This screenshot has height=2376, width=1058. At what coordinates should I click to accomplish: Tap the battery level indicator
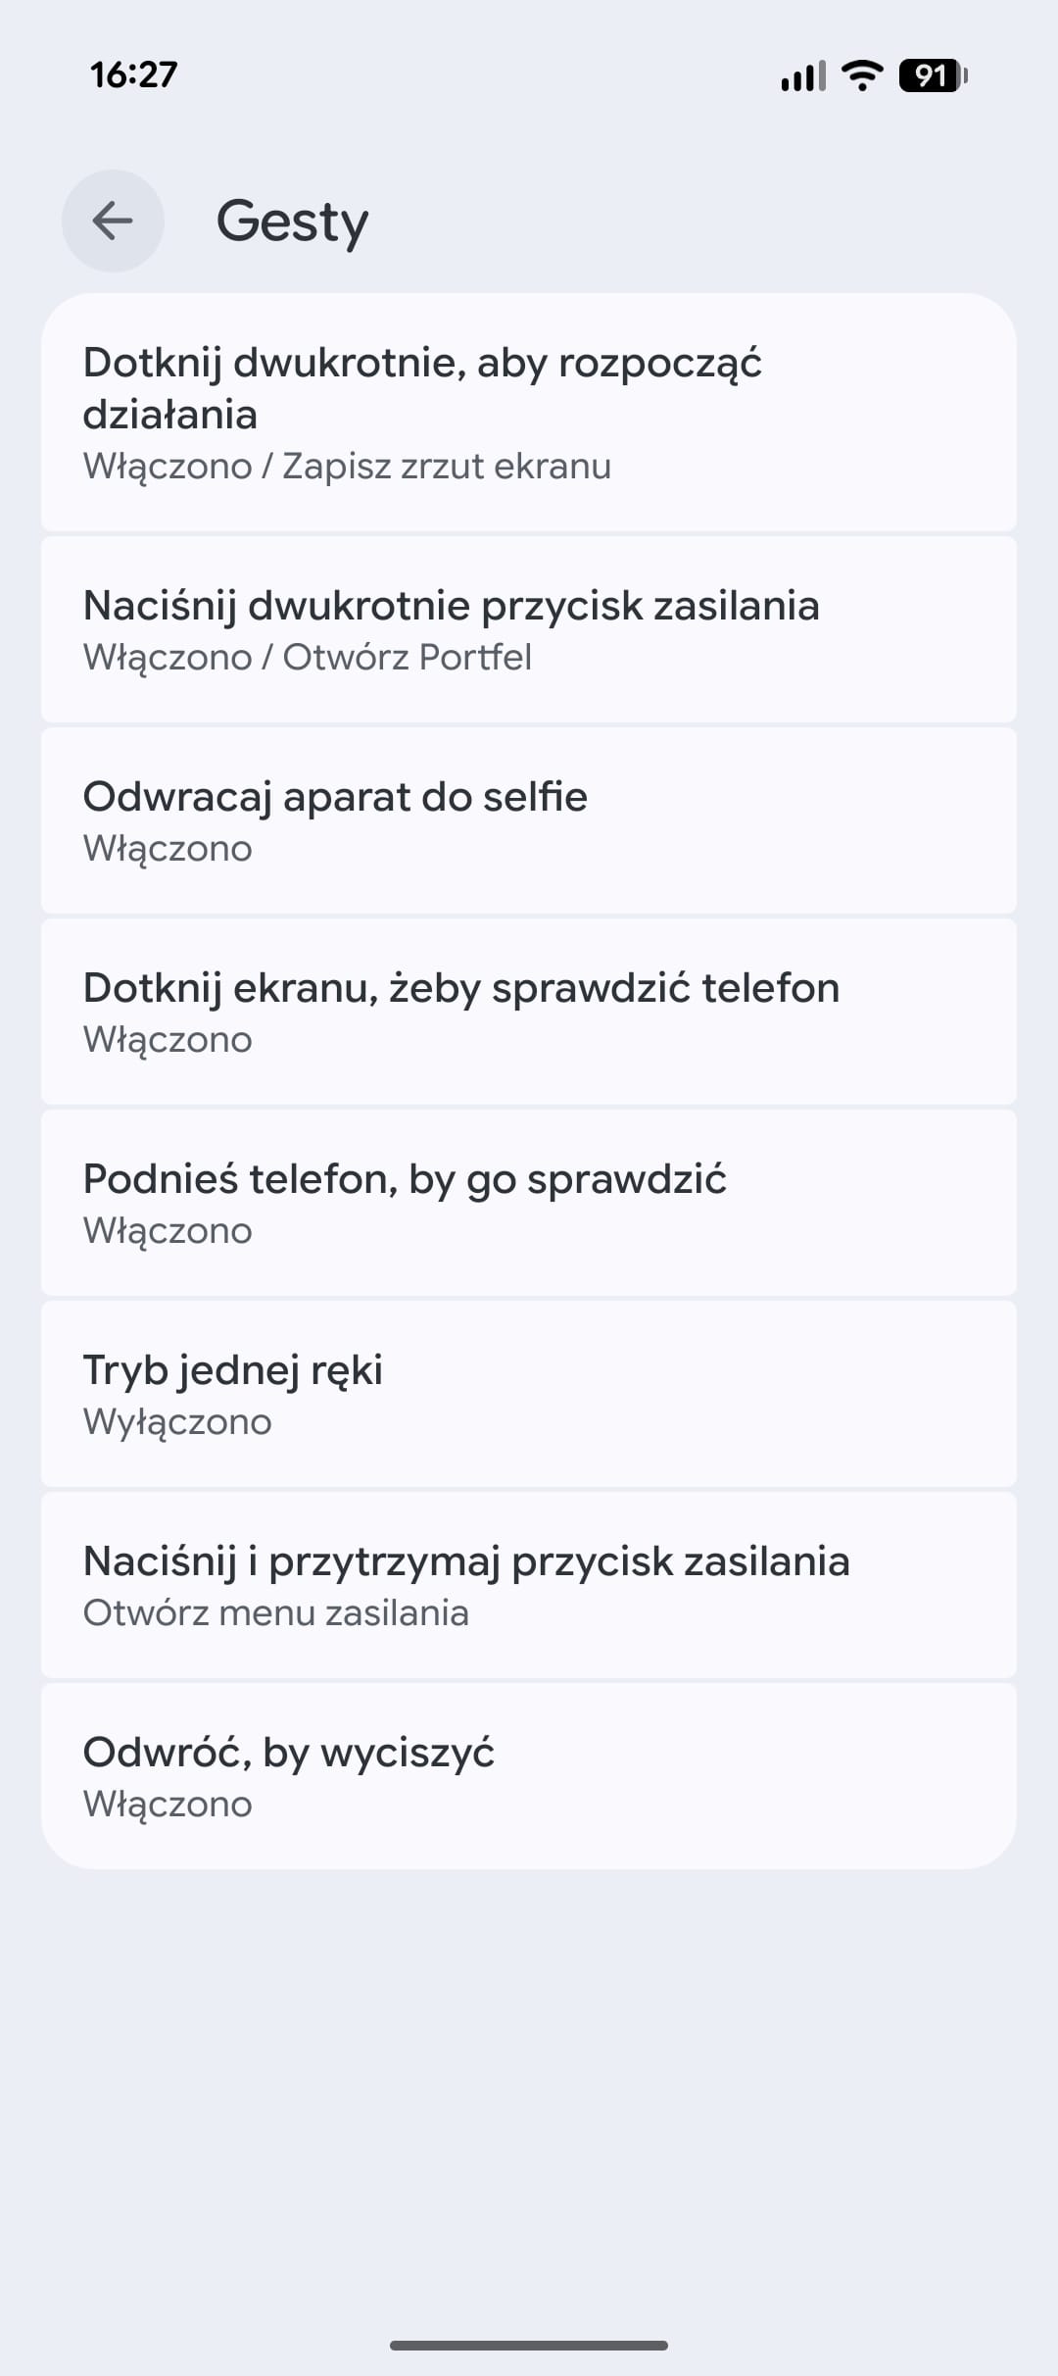point(933,75)
